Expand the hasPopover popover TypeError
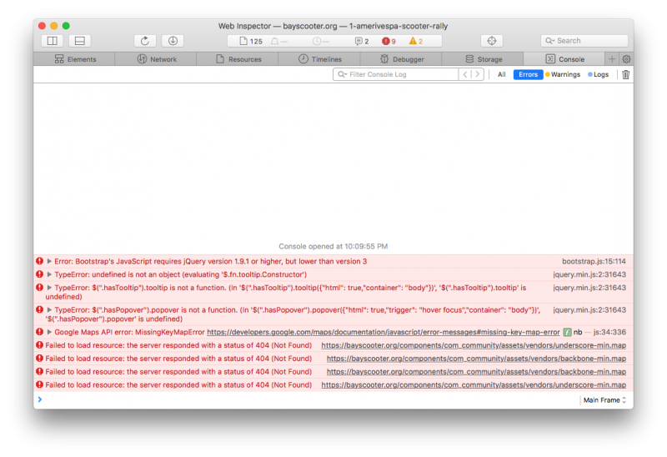This screenshot has width=667, height=457. (49, 309)
